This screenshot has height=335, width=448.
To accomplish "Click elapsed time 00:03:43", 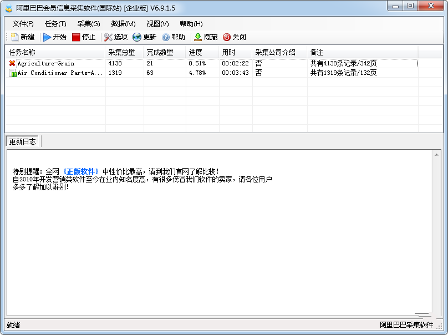I will pos(236,73).
